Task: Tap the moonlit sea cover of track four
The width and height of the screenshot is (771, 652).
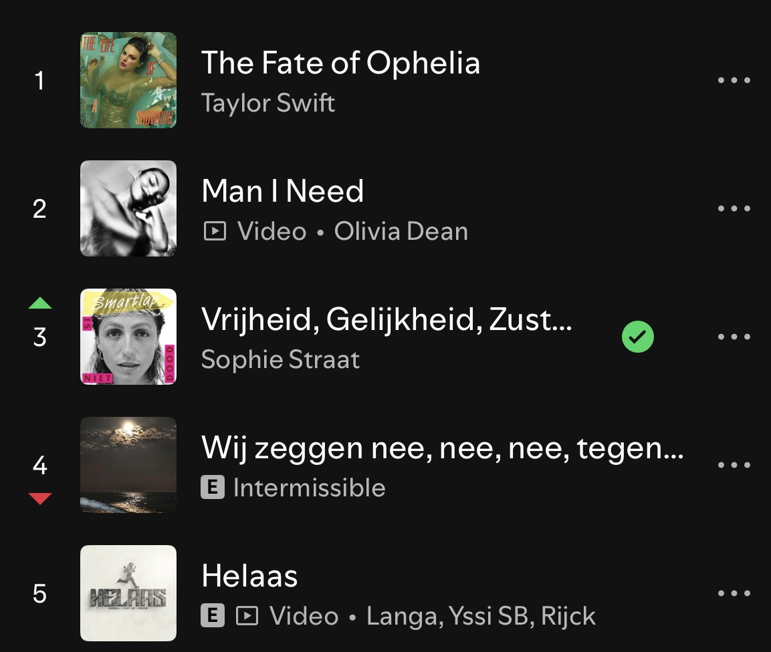Action: click(x=128, y=465)
